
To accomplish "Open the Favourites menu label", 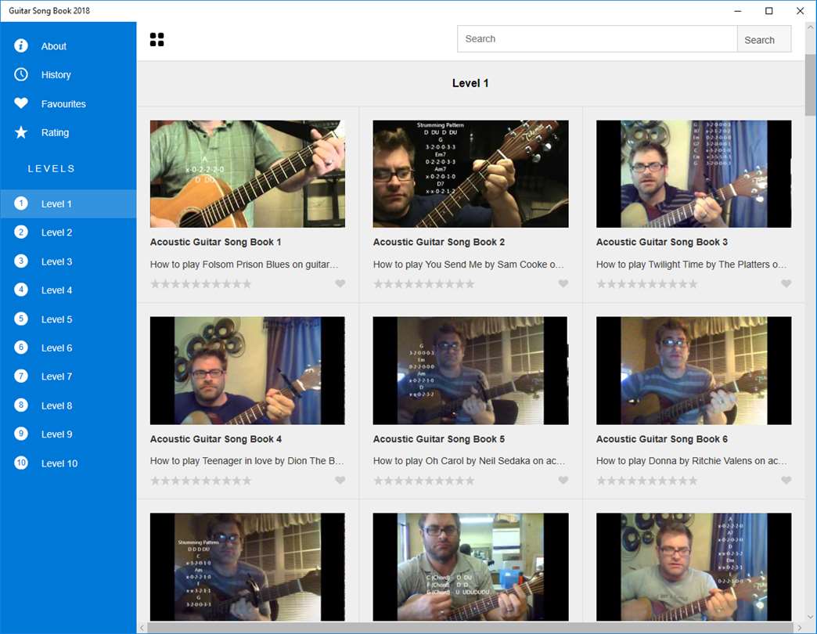I will click(x=63, y=104).
